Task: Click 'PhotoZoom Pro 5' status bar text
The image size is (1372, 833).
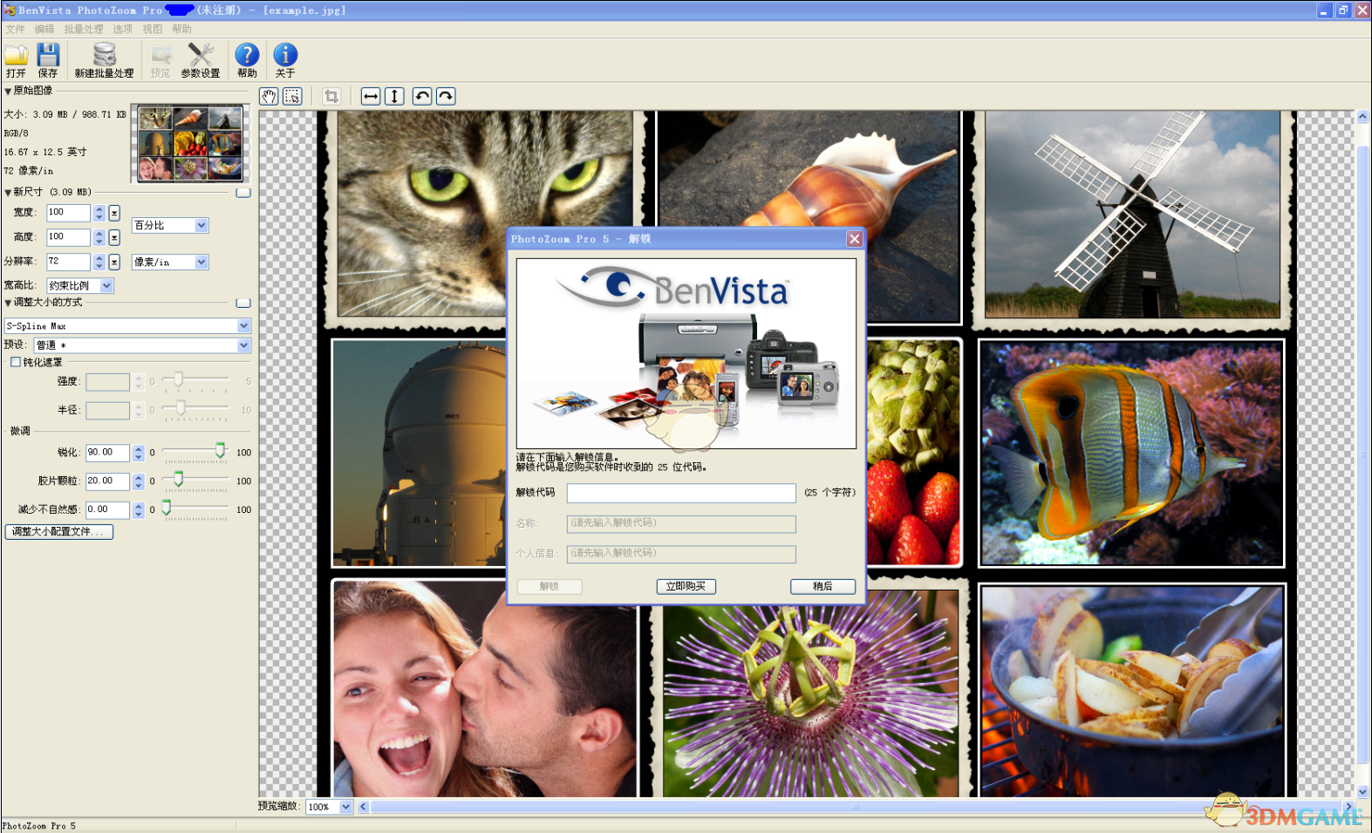Action: tap(39, 826)
